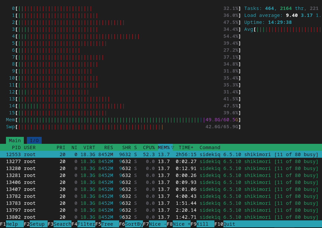Switch to the I/O tab
322x228 pixels.
[x=34, y=141]
